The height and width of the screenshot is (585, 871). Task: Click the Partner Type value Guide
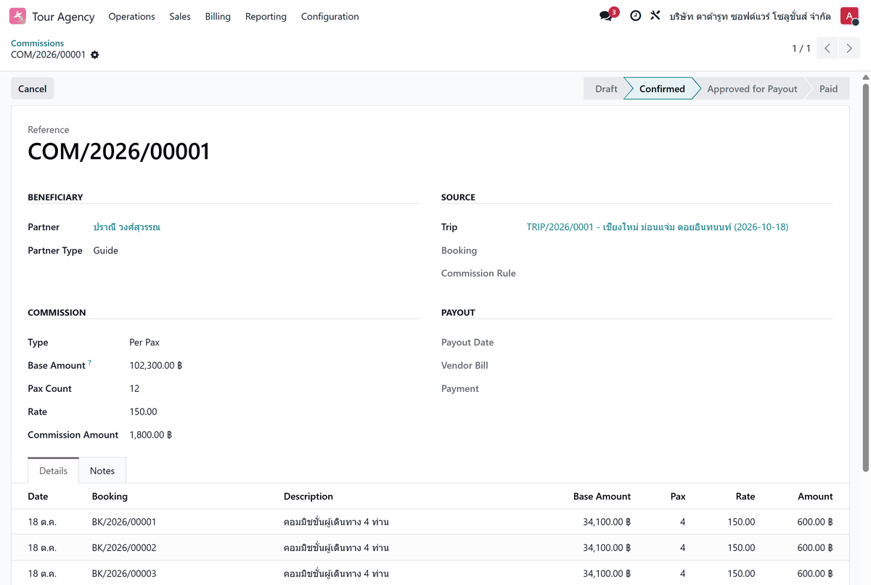[x=106, y=250]
